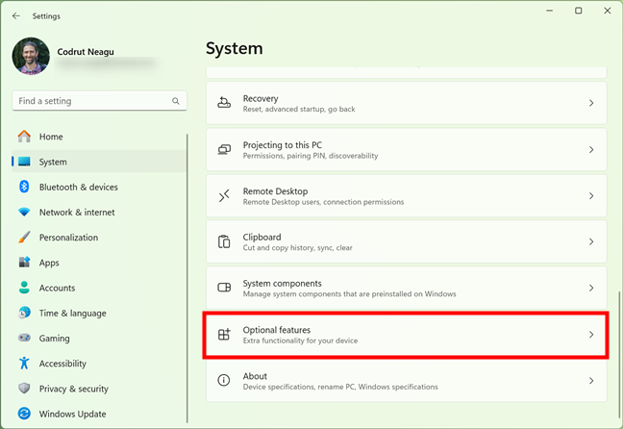623x429 pixels.
Task: Open Accessibility label in sidebar
Action: 62,364
